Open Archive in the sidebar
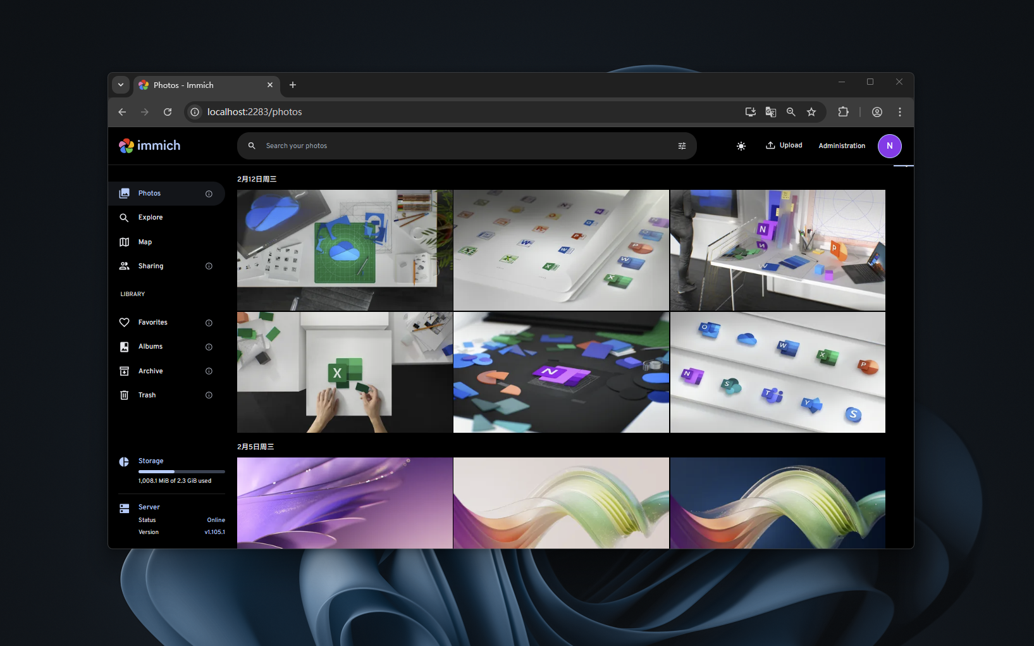The width and height of the screenshot is (1034, 646). 166,371
